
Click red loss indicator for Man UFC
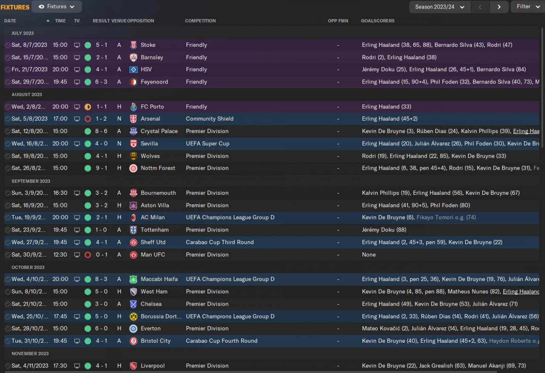click(88, 255)
